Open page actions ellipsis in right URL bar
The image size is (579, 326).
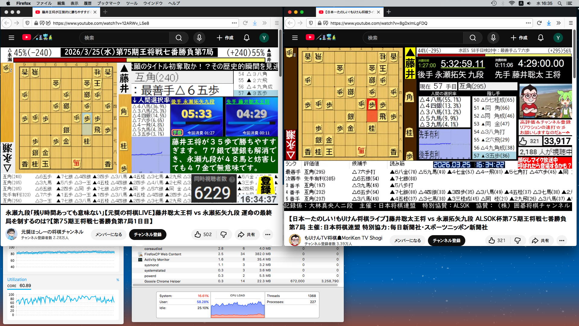(x=528, y=23)
